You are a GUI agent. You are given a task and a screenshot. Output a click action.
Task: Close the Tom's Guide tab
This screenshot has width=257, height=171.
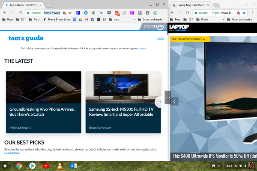coord(41,5)
